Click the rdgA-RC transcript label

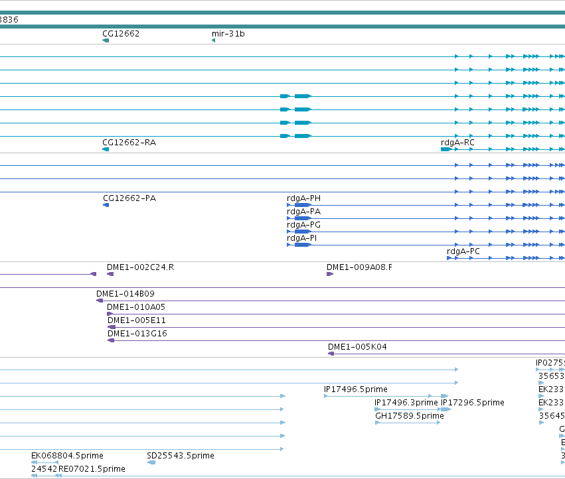click(x=457, y=142)
